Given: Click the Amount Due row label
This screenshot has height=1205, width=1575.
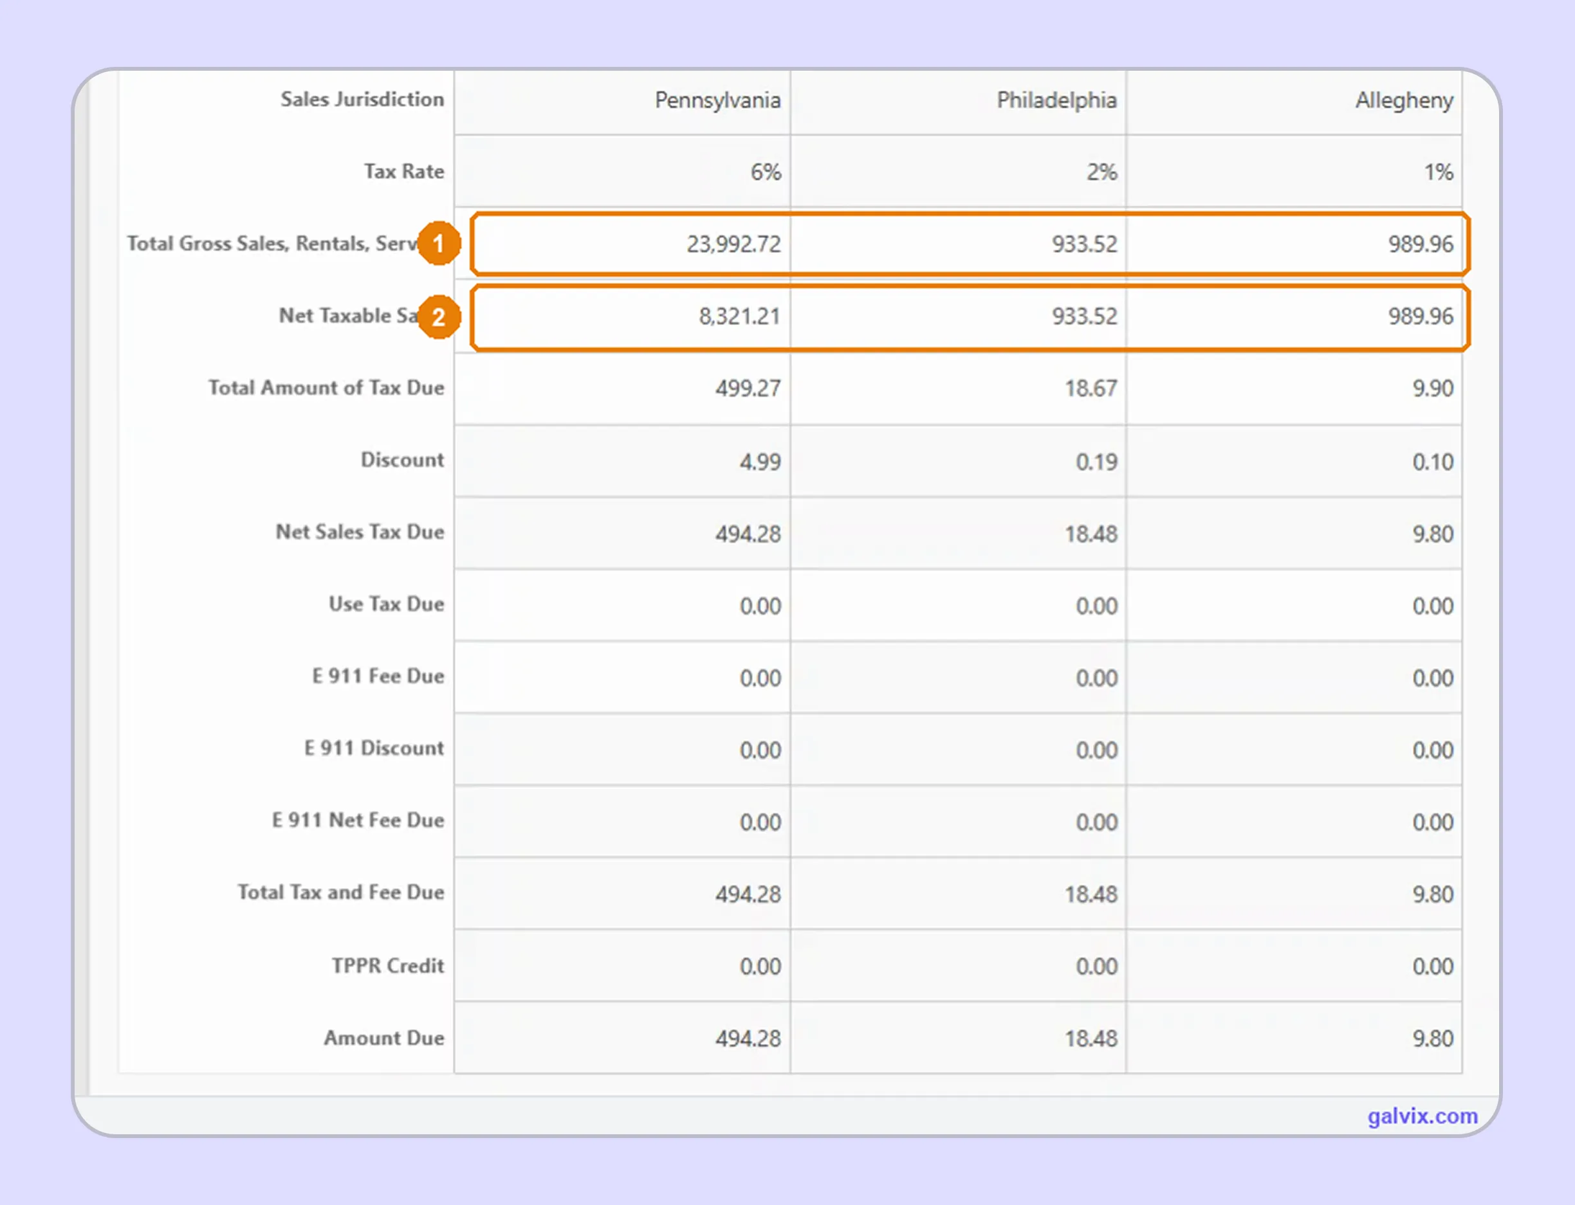Looking at the screenshot, I should point(384,1038).
